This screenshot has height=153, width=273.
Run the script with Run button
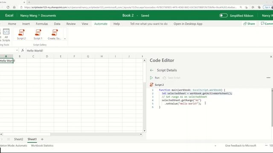click(x=155, y=78)
